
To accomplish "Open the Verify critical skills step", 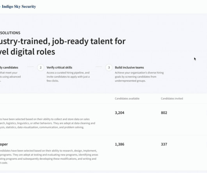I will tap(59, 67).
